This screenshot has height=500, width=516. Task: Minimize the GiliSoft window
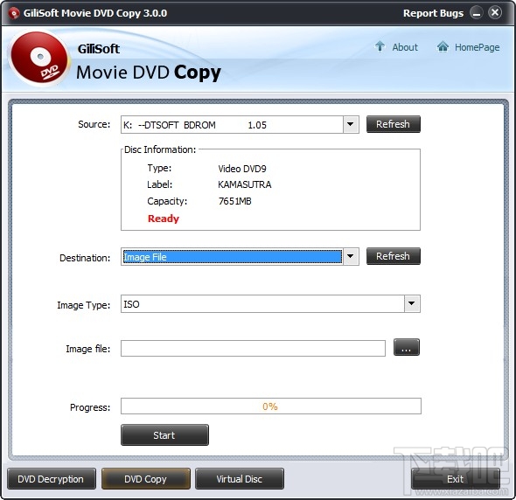(476, 13)
